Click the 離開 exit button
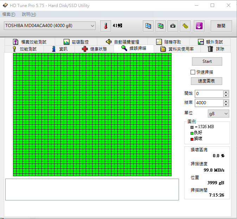The height and width of the screenshot is (219, 237). [x=221, y=26]
